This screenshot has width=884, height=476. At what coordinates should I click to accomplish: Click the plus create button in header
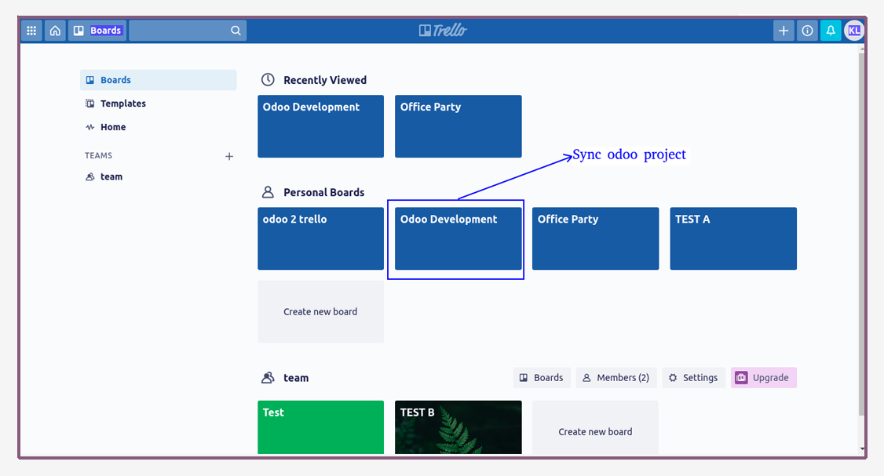click(x=783, y=31)
